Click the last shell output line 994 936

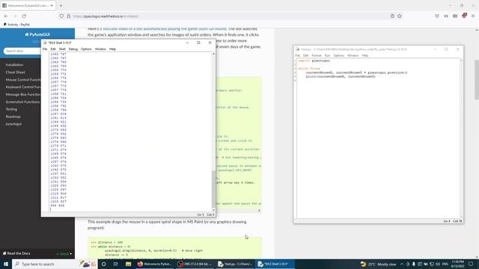(x=58, y=205)
